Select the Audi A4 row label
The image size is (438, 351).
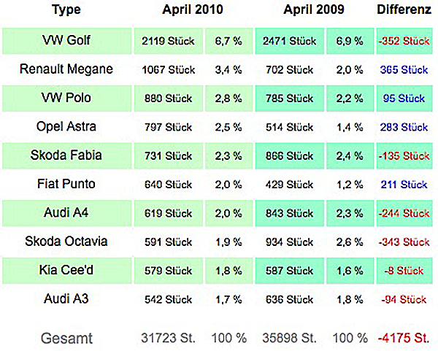point(66,213)
